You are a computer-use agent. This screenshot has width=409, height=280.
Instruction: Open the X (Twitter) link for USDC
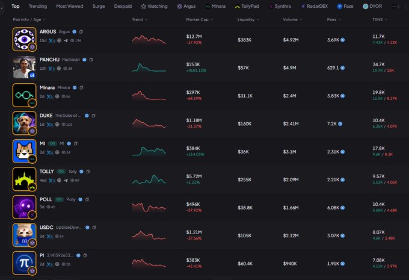coord(49,237)
